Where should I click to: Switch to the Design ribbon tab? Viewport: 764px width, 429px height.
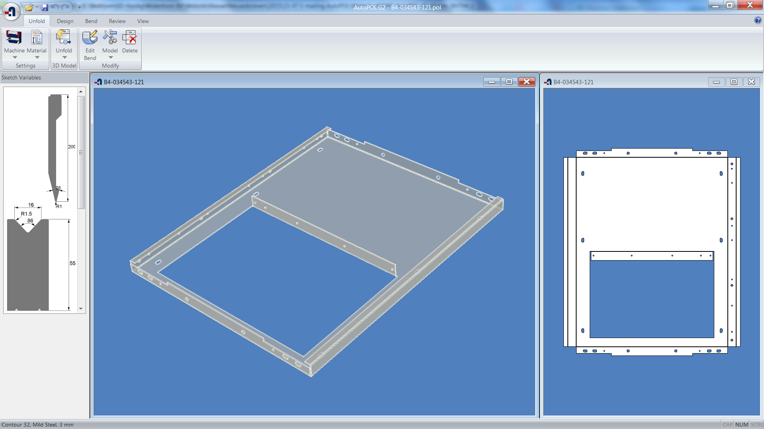click(x=65, y=21)
